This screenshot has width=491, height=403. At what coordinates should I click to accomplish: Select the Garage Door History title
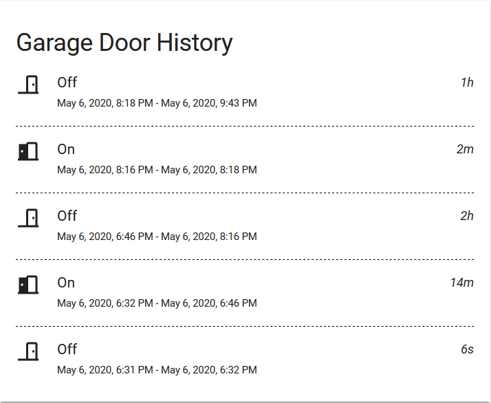point(124,43)
